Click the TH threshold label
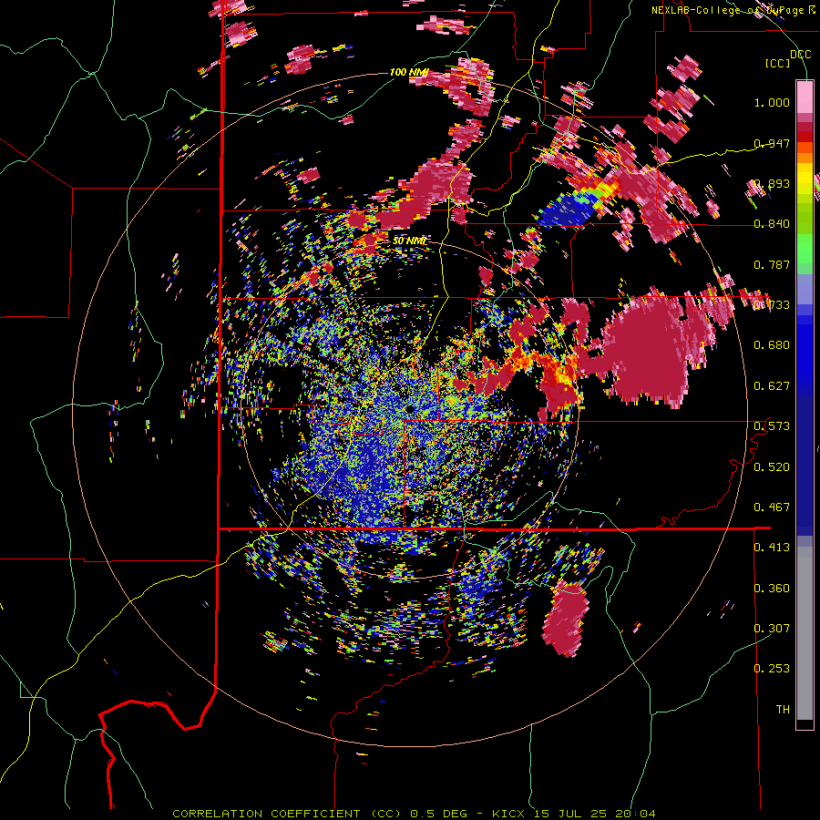The width and height of the screenshot is (820, 820). pyautogui.click(x=783, y=710)
